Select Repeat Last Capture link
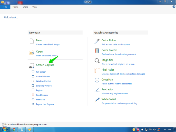This screenshot has width=176, height=132. (x=45, y=104)
